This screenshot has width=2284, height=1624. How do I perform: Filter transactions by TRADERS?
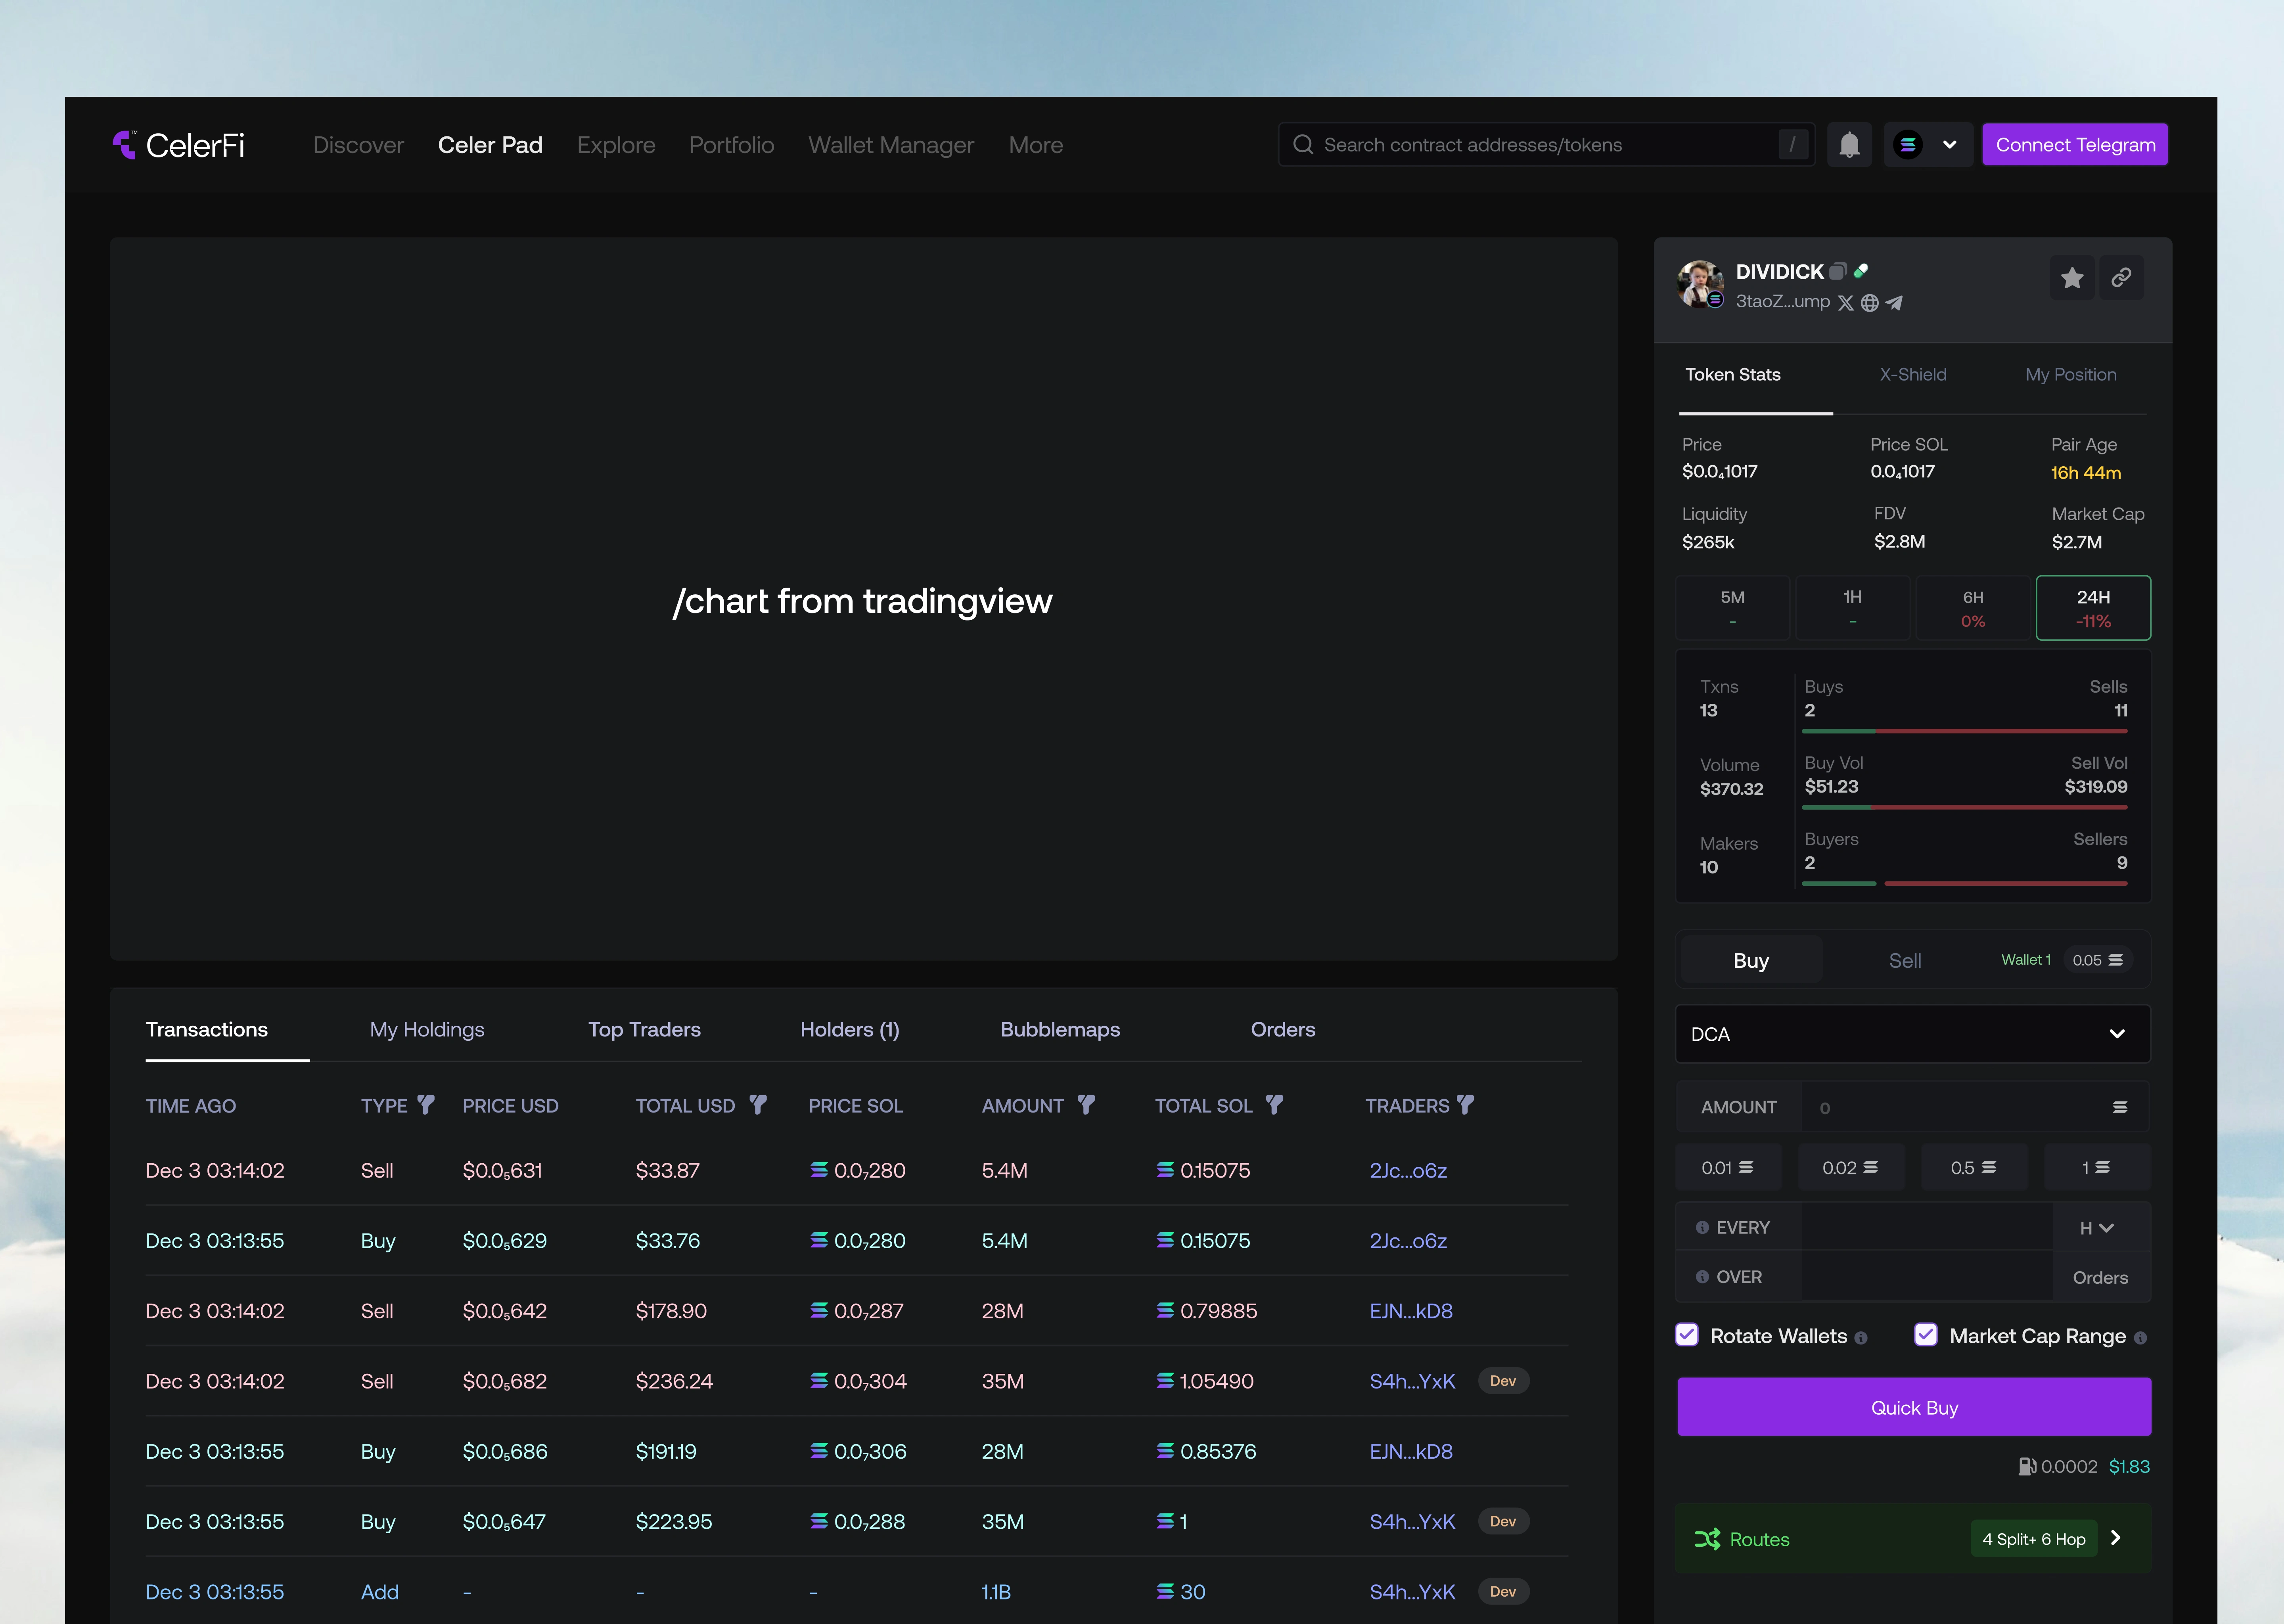click(x=1465, y=1105)
